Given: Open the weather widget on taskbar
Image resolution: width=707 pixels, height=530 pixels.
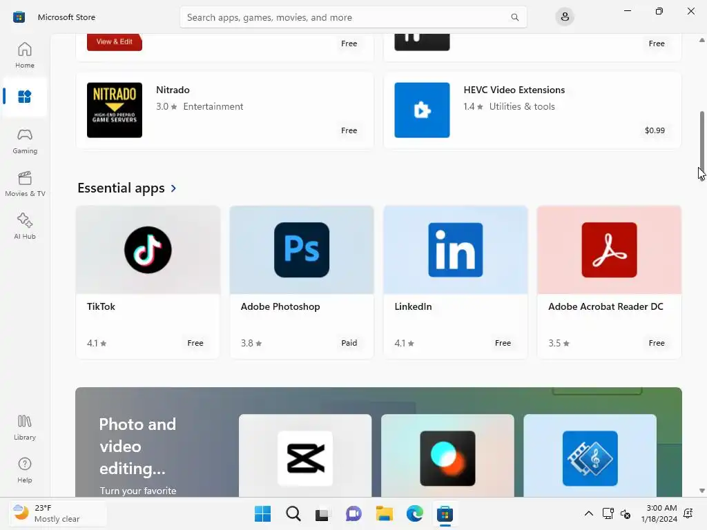Looking at the screenshot, I should tap(58, 513).
